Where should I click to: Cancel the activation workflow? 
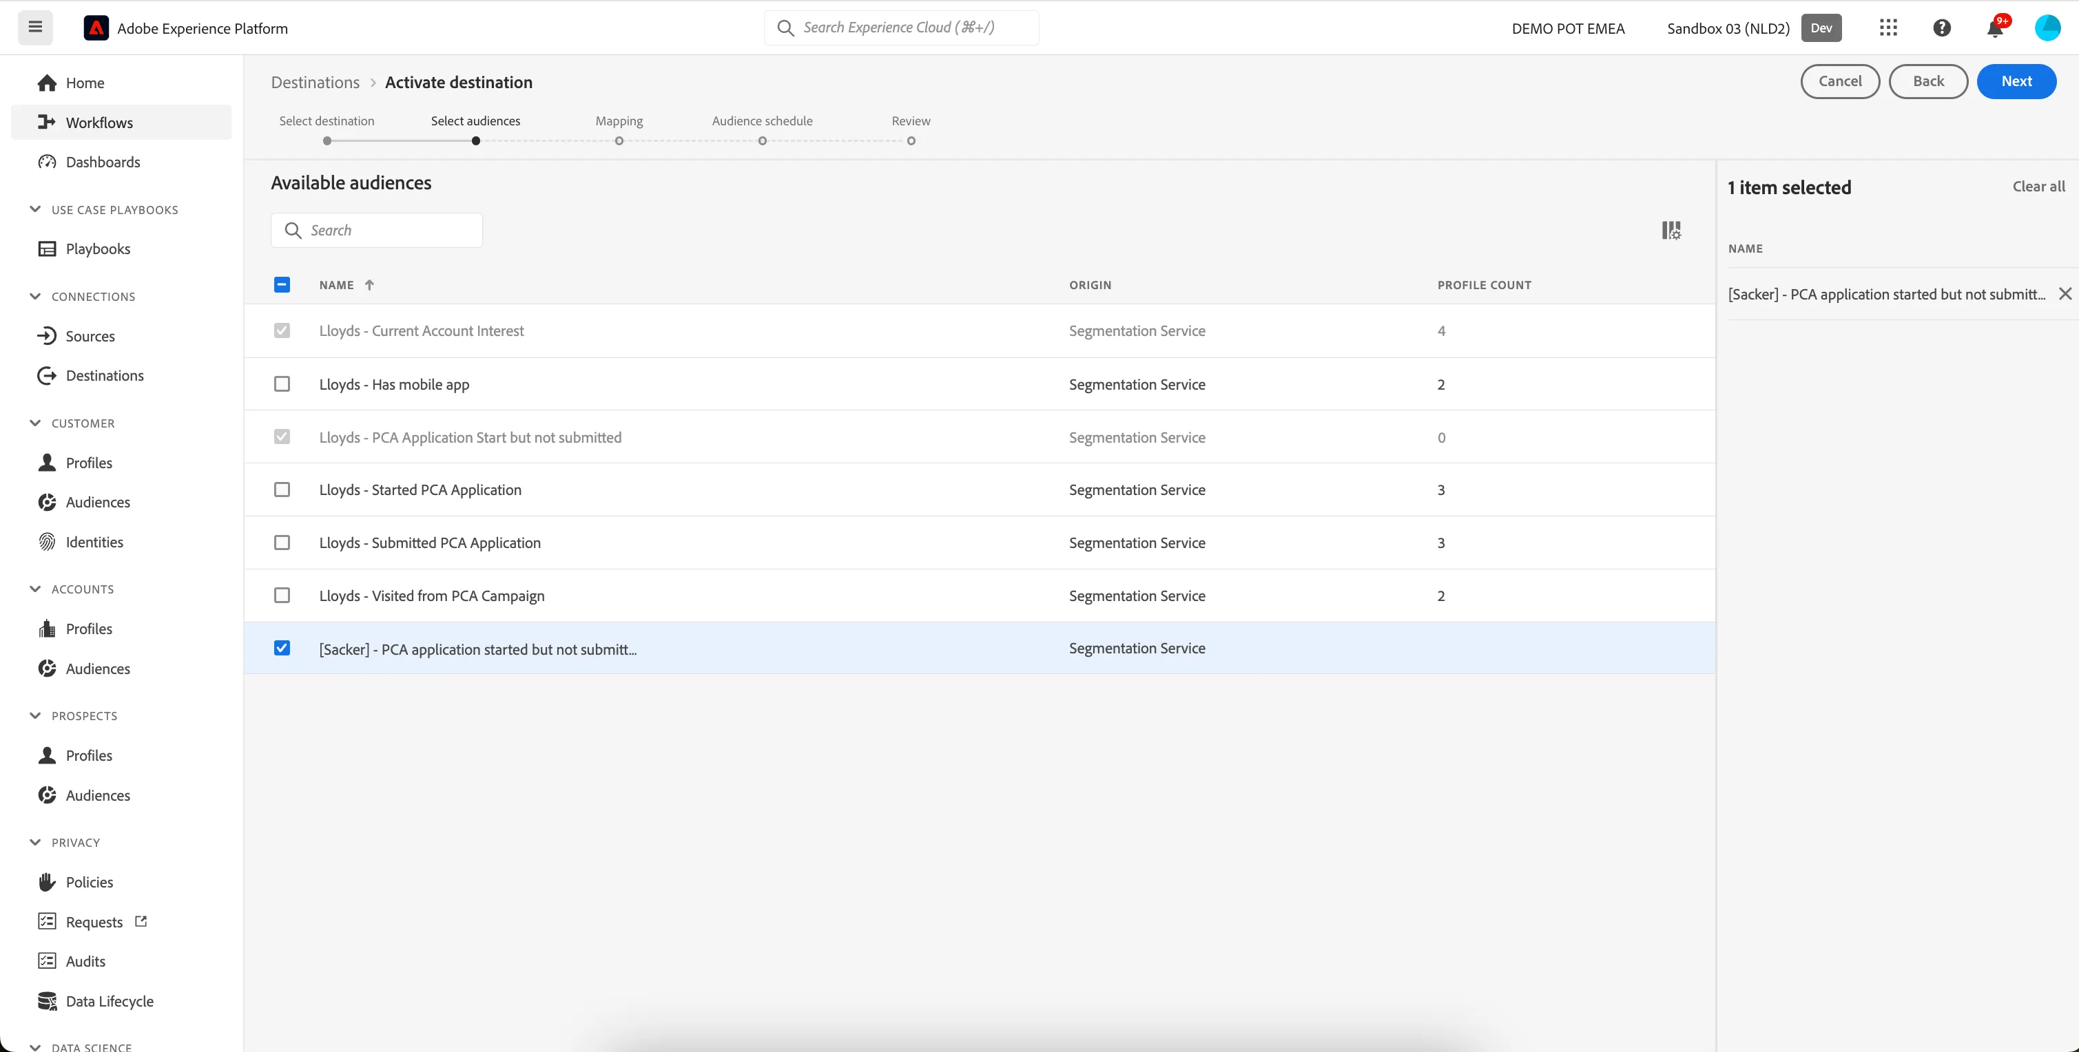tap(1840, 81)
